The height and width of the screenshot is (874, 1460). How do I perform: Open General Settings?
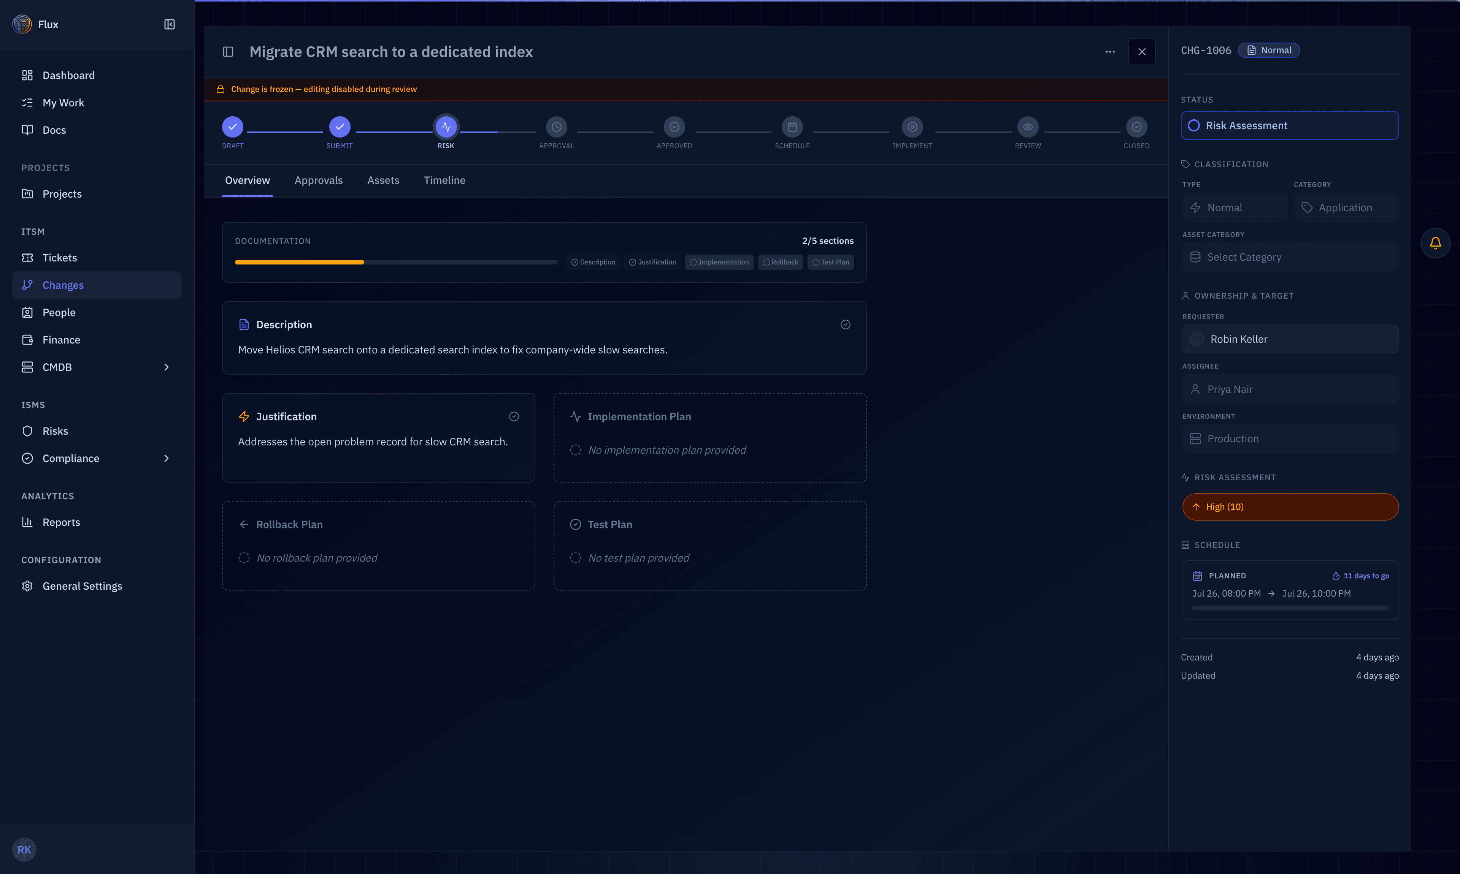[97, 586]
